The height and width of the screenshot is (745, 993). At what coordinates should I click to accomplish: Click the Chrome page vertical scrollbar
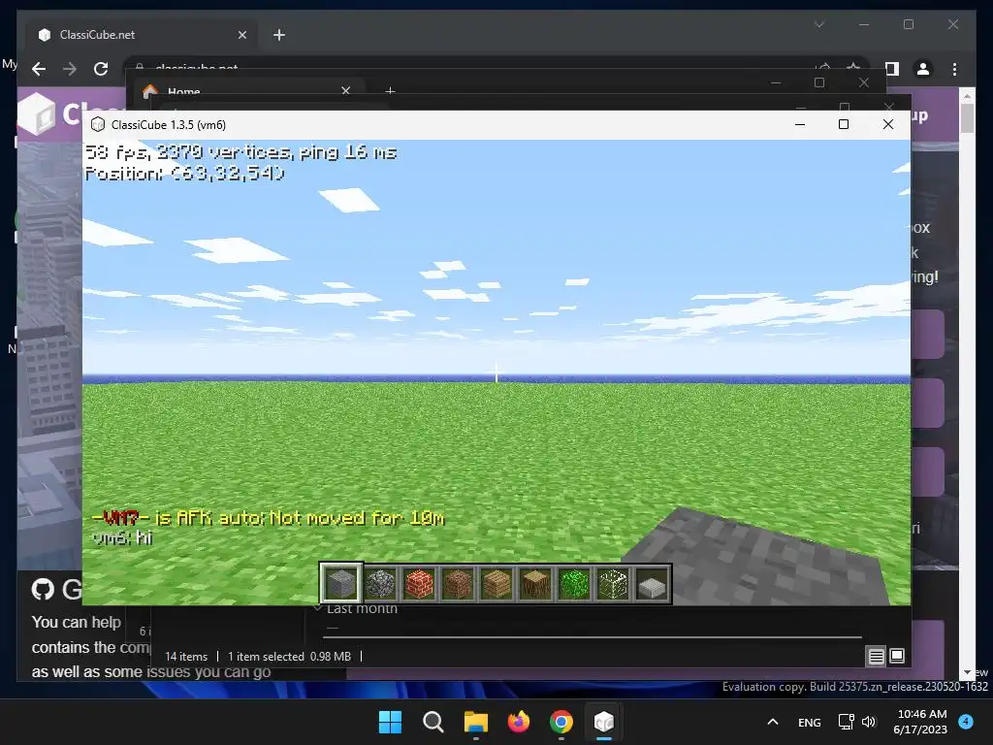click(967, 117)
